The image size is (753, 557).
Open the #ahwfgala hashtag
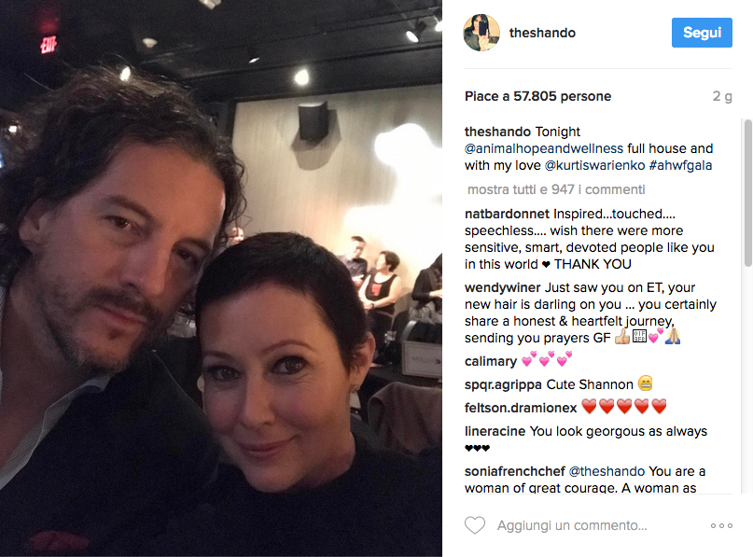click(x=680, y=165)
